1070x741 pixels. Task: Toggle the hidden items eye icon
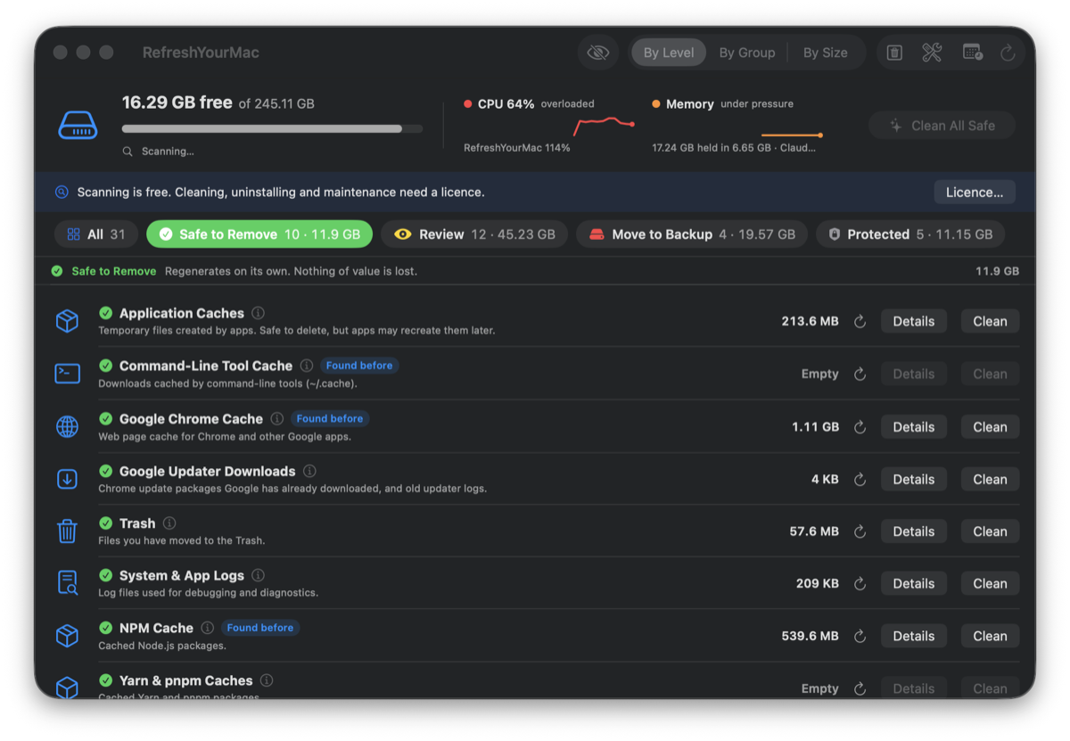[x=598, y=53]
